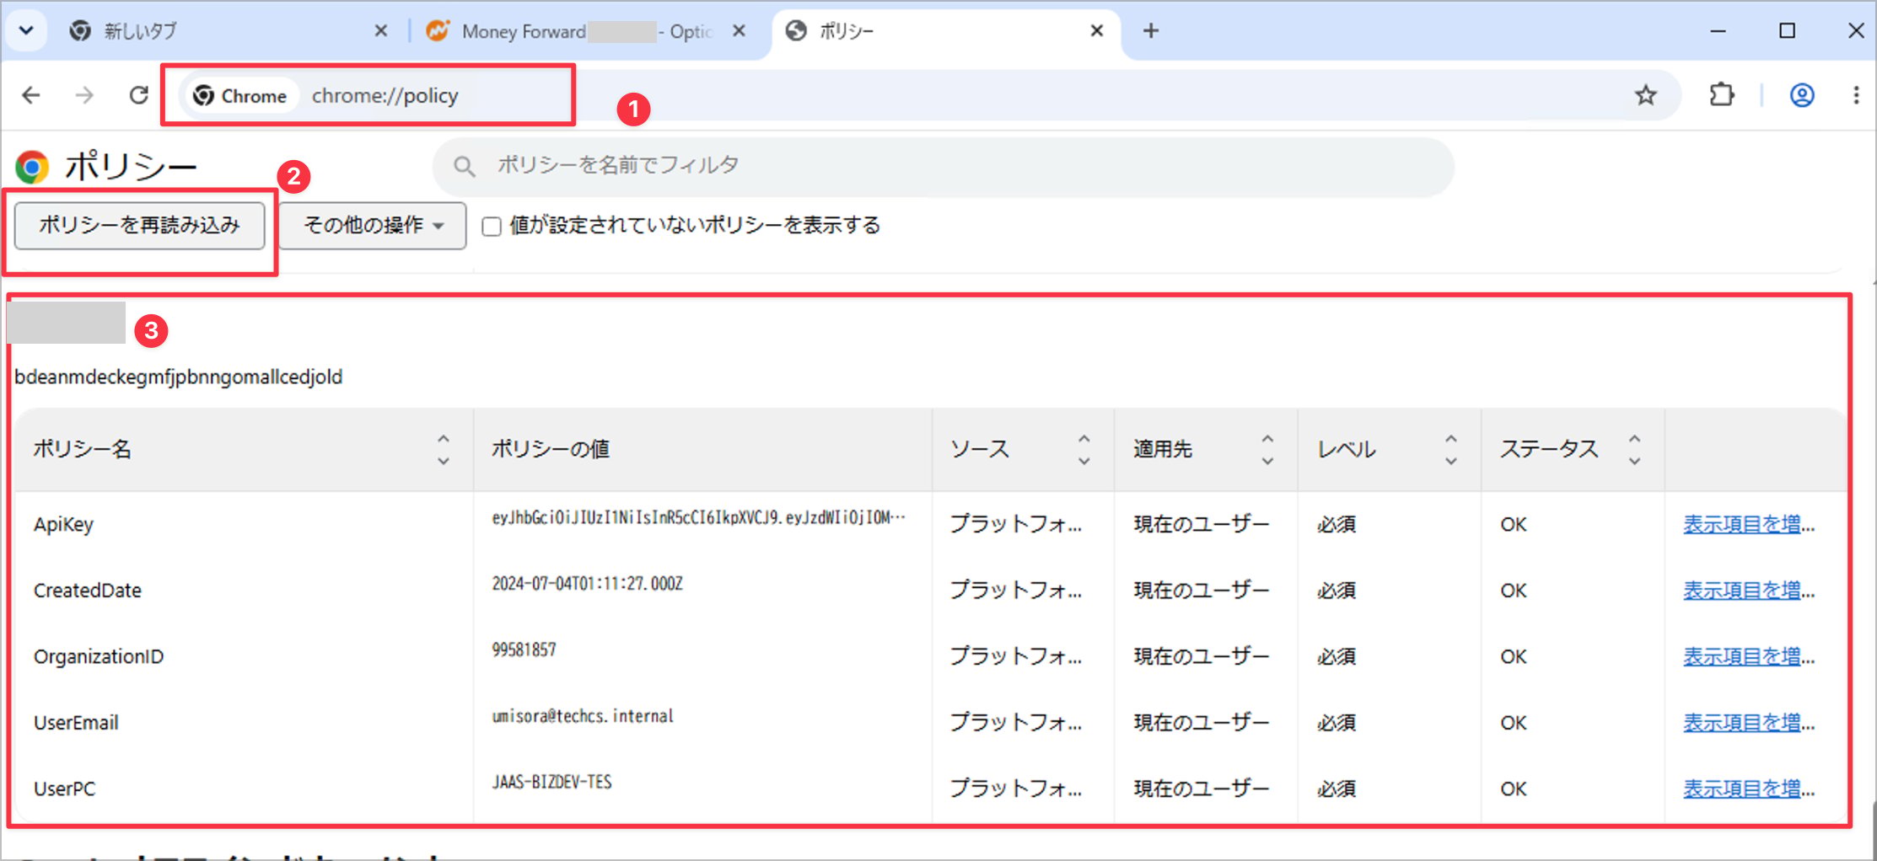
Task: Click the ApiKey policy name
Action: point(63,524)
